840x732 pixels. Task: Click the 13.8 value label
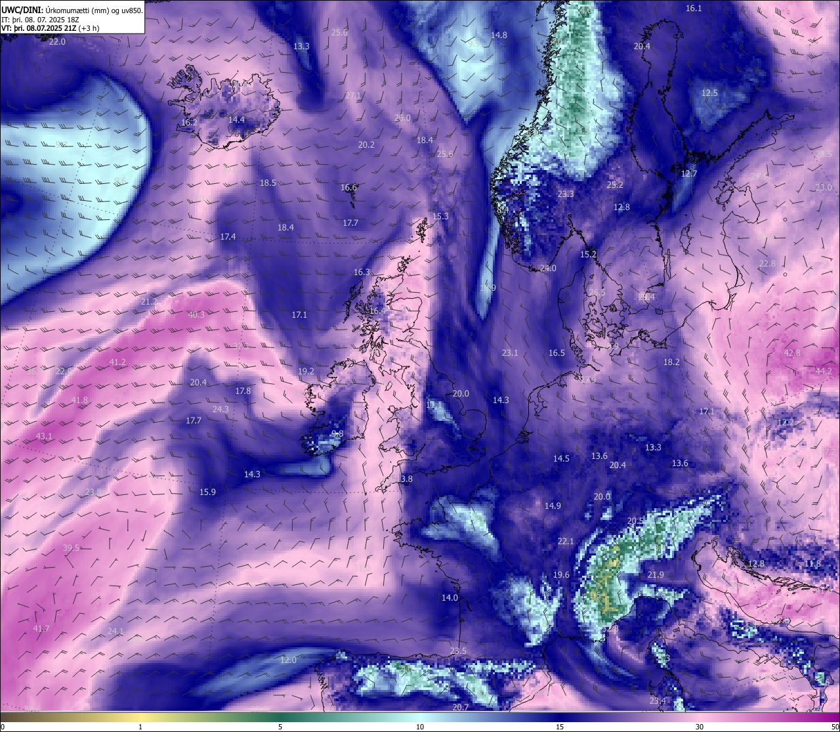pos(405,479)
